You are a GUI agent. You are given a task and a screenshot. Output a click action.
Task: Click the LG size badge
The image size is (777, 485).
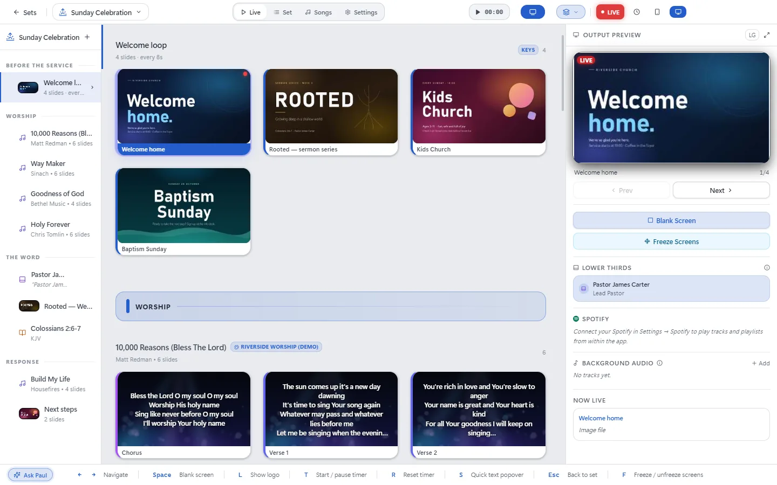tap(752, 35)
